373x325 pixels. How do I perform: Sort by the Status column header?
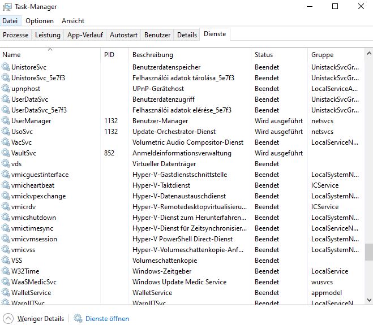(279, 55)
